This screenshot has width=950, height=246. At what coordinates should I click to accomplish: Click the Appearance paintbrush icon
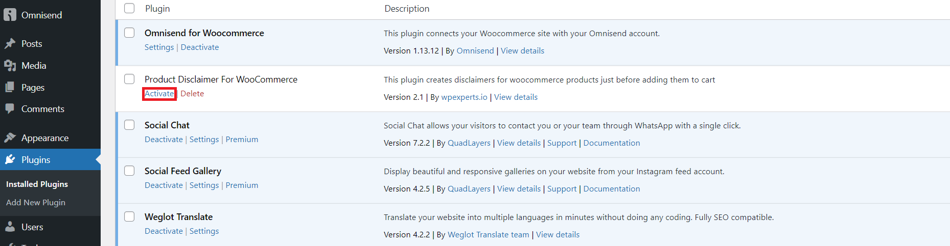(10, 138)
